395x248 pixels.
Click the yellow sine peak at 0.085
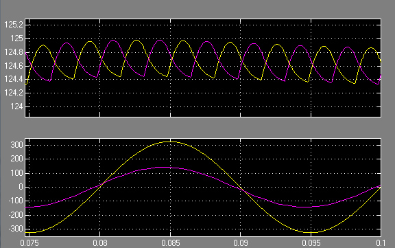pos(170,142)
